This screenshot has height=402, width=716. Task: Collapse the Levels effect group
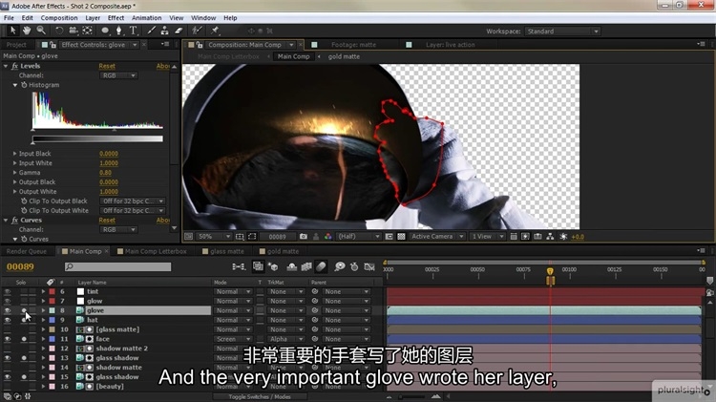coord(6,66)
